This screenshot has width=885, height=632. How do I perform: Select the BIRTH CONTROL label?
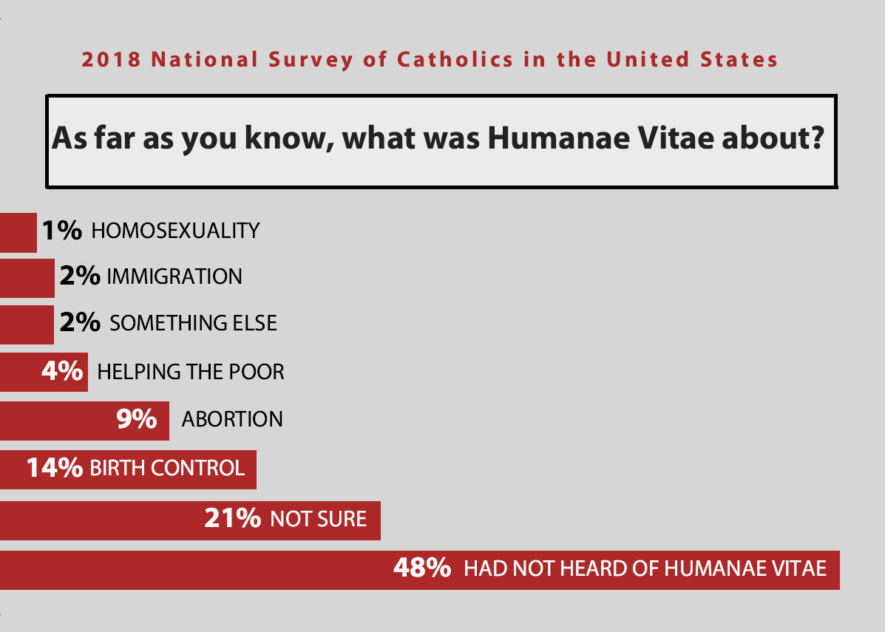(167, 468)
